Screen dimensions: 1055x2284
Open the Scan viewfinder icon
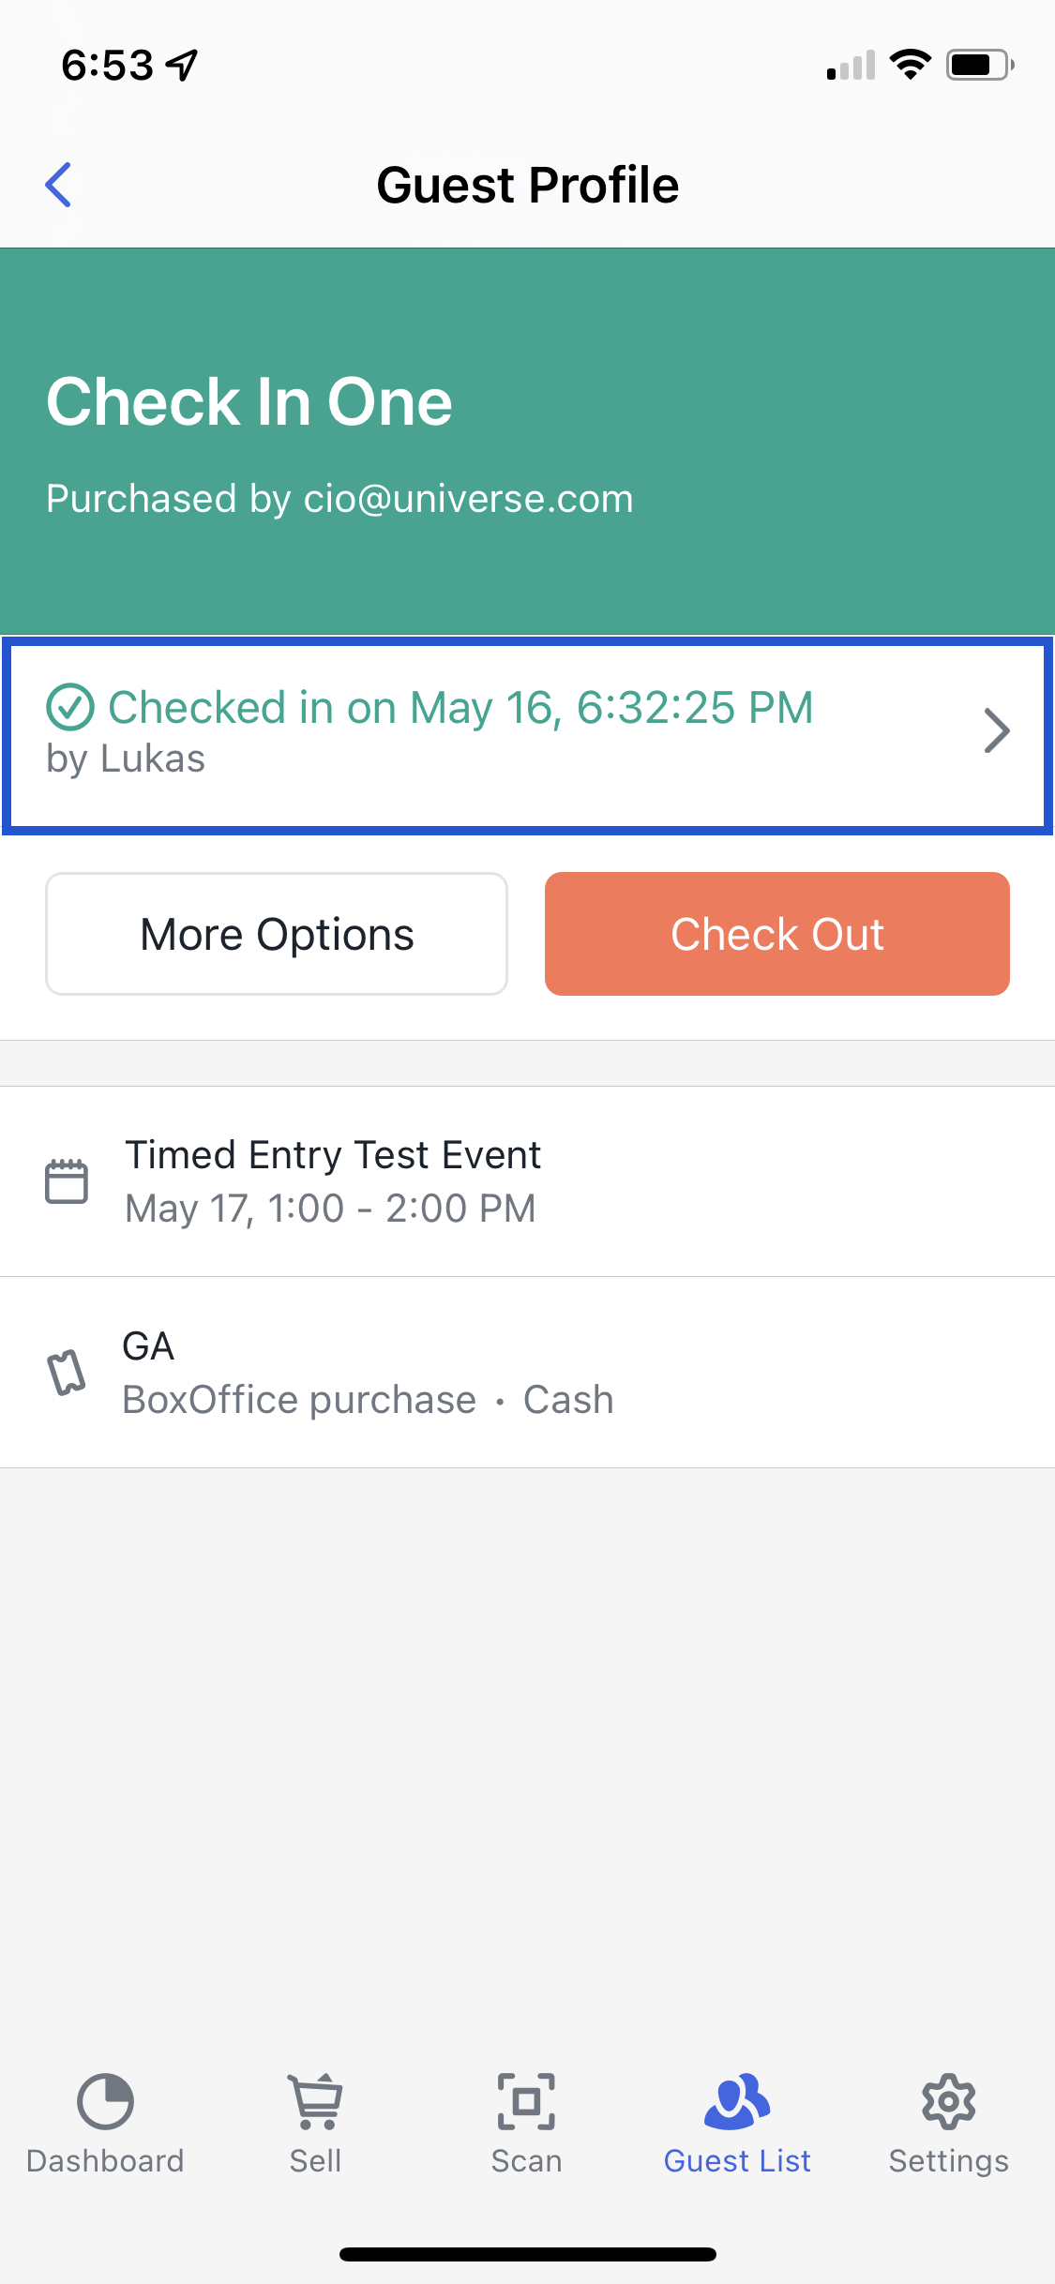[526, 2100]
